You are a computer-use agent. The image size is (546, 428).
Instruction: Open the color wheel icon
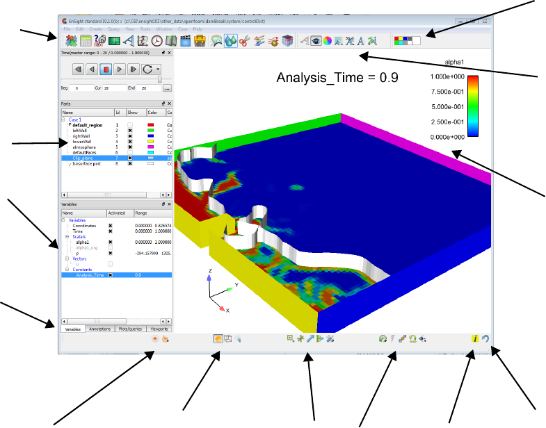328,41
